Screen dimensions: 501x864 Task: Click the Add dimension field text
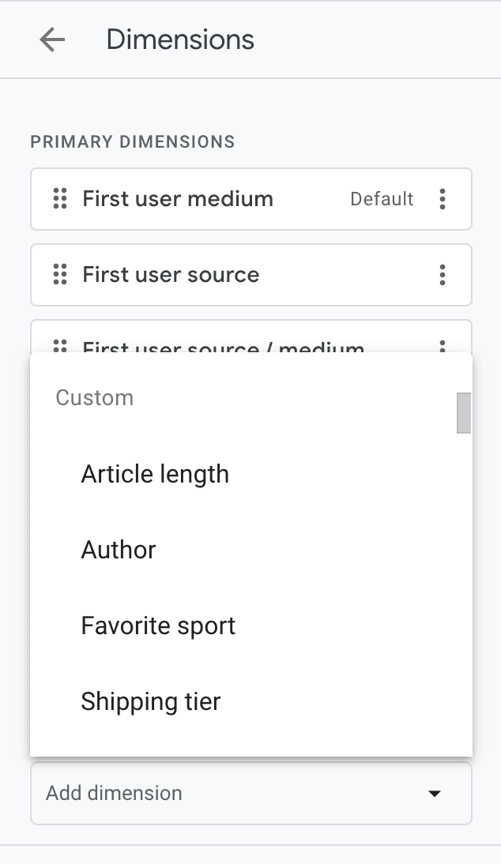point(115,793)
